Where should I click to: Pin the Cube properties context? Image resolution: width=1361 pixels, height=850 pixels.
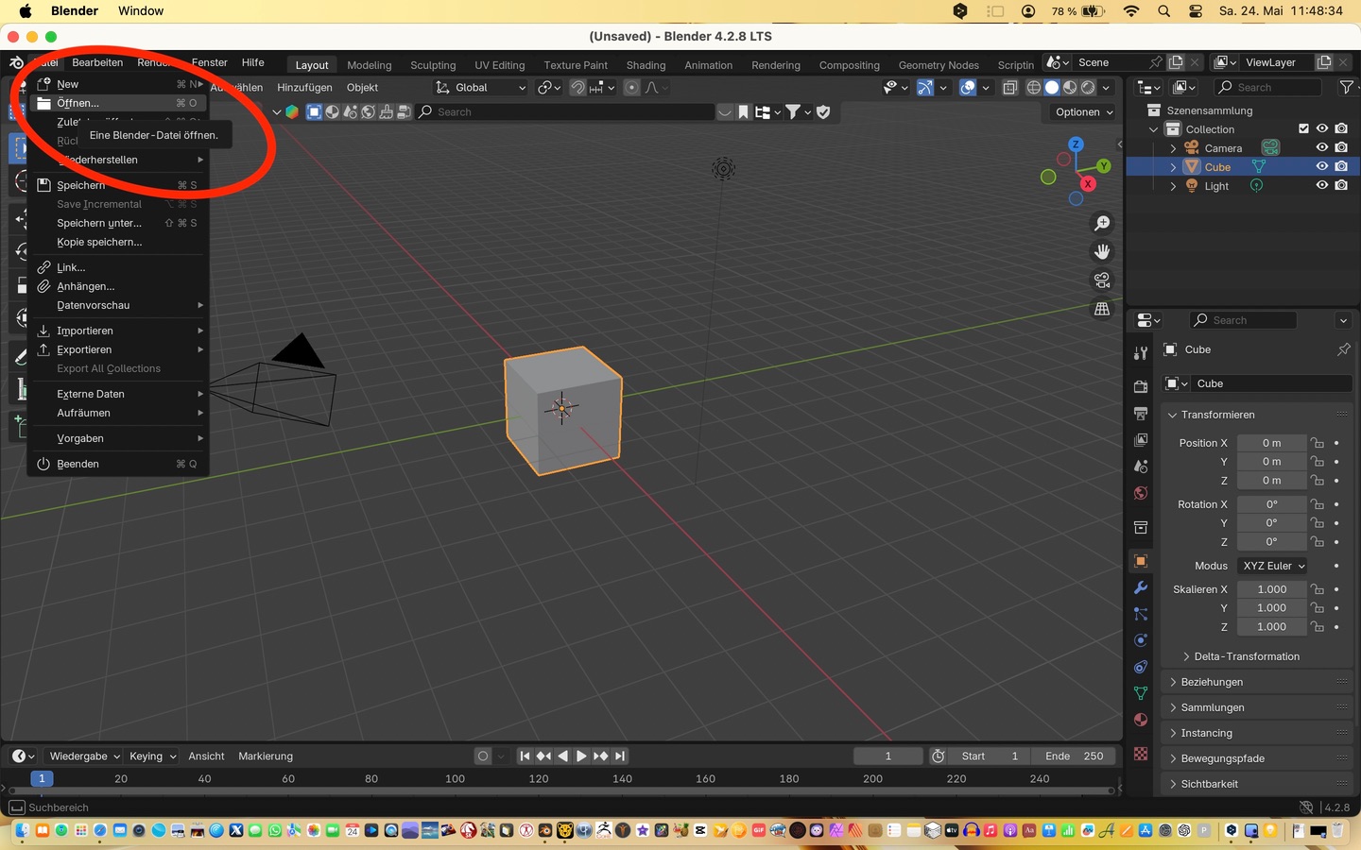pos(1343,349)
